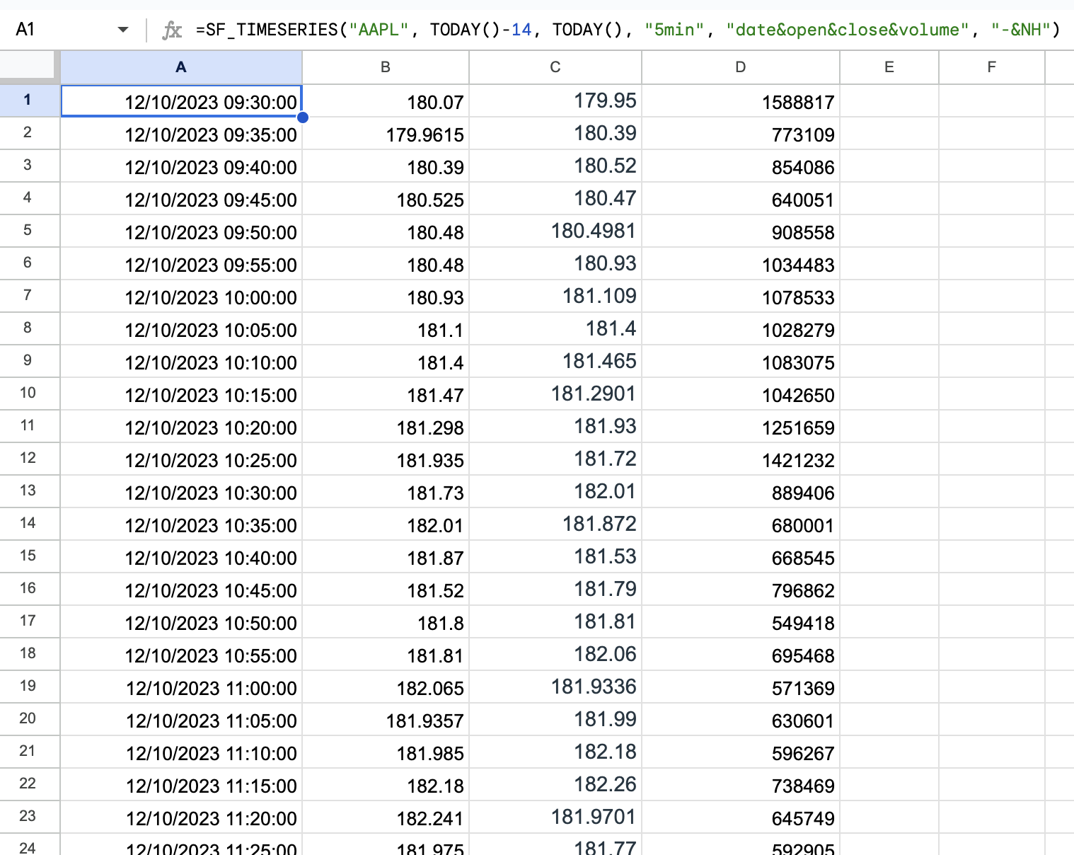Select volume cell 1588817
The height and width of the screenshot is (855, 1074).
point(741,101)
